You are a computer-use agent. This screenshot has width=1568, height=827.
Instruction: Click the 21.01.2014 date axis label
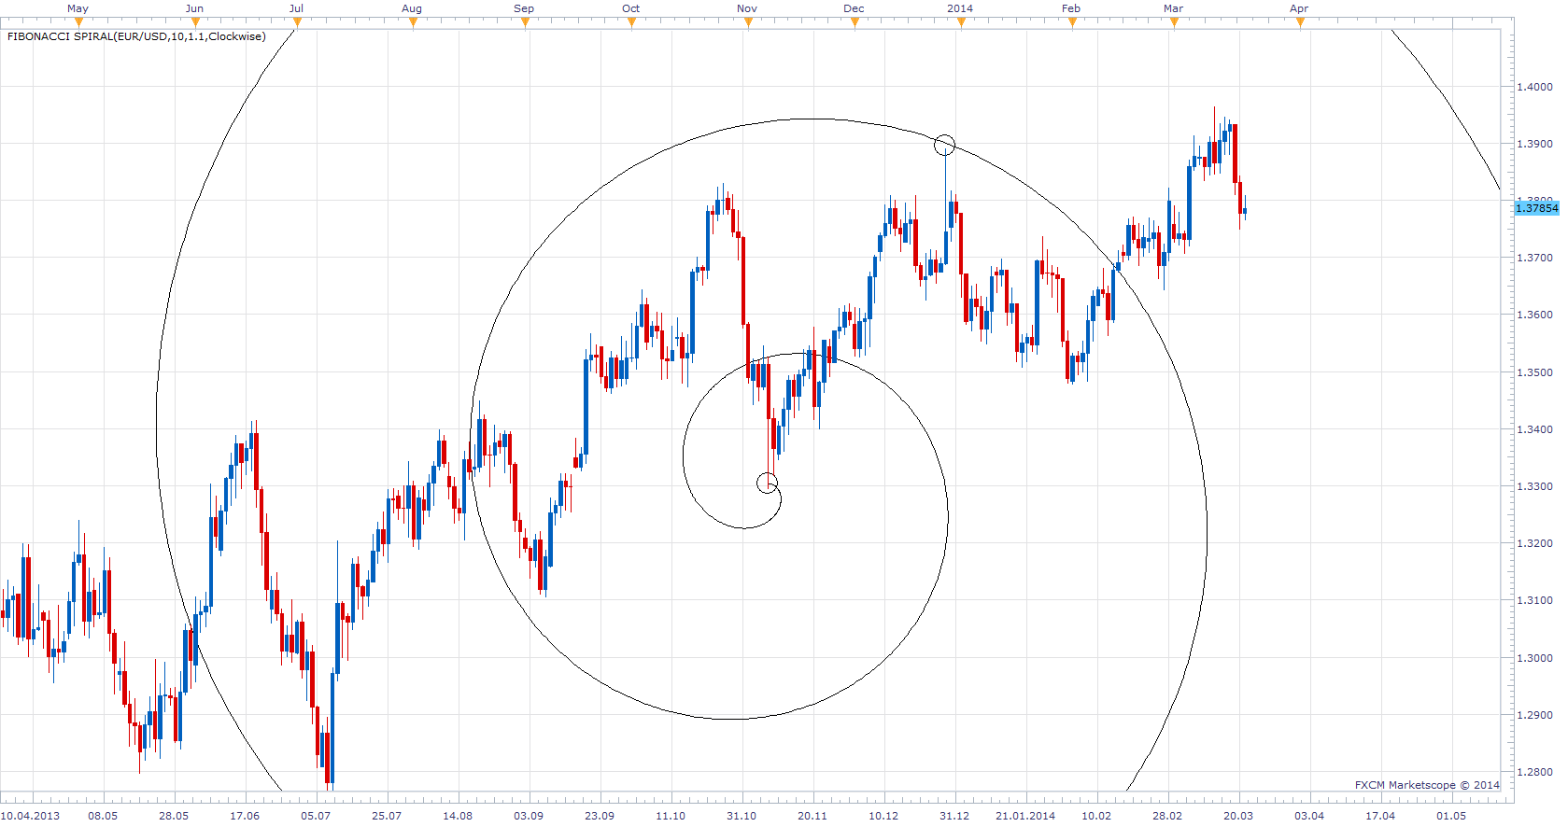(x=1025, y=816)
